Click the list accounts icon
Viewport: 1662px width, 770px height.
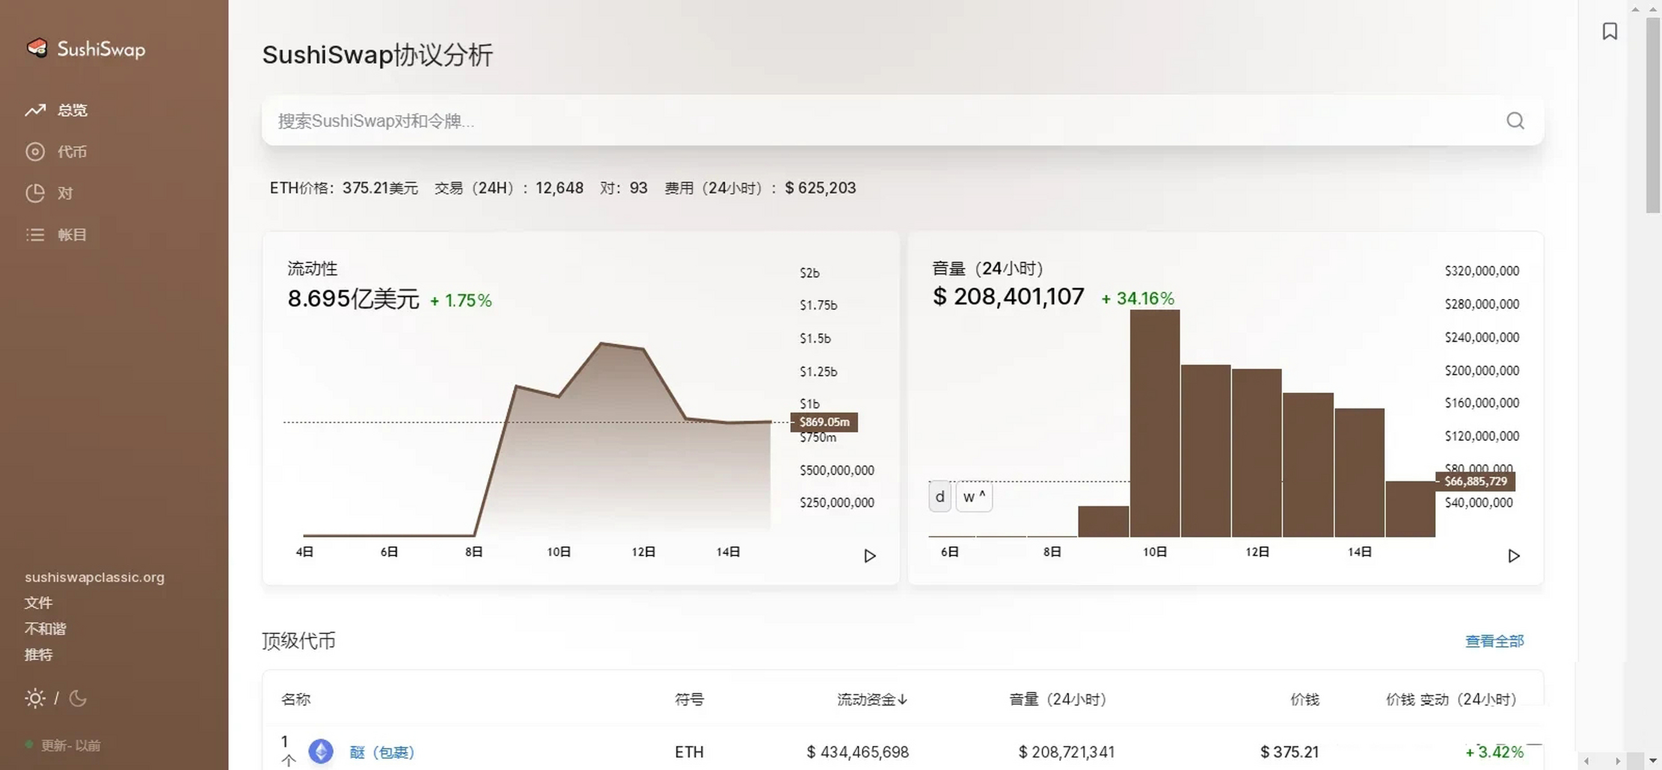pyautogui.click(x=35, y=234)
